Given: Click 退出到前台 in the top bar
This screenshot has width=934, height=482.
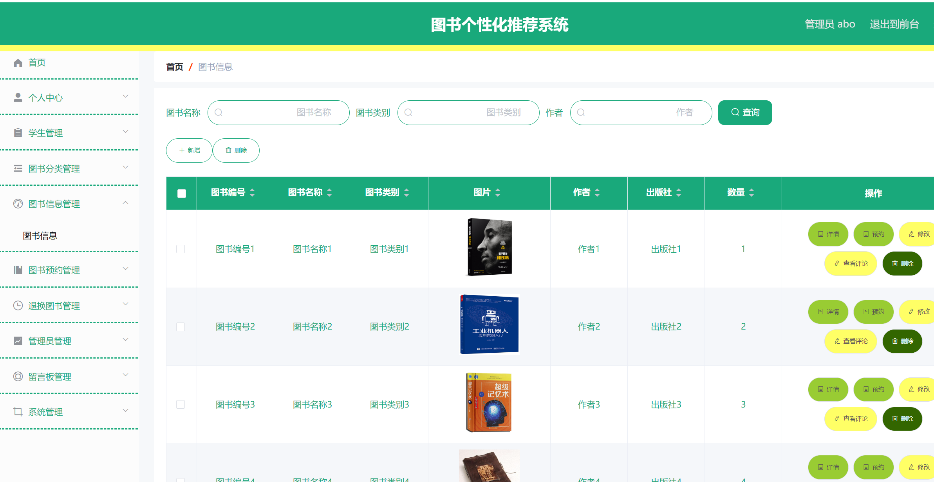Looking at the screenshot, I should [x=893, y=24].
